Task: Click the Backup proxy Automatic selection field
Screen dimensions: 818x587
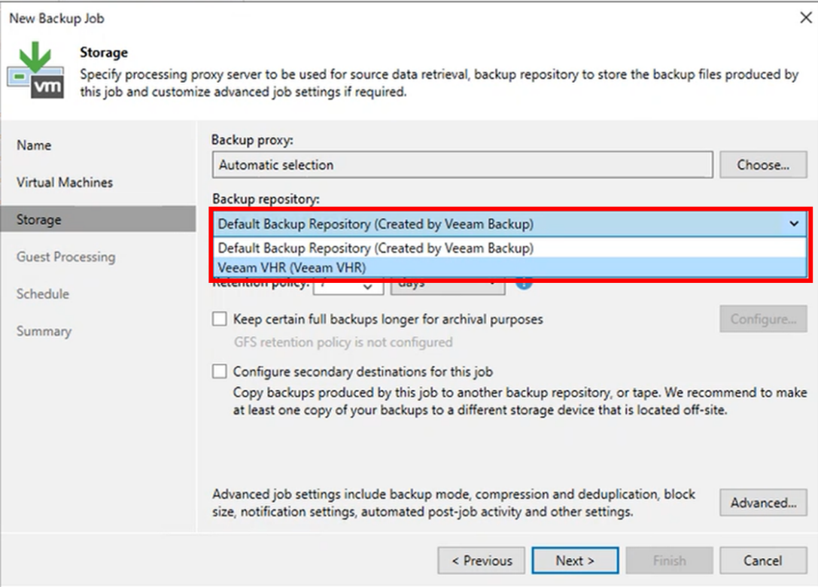Action: click(462, 165)
